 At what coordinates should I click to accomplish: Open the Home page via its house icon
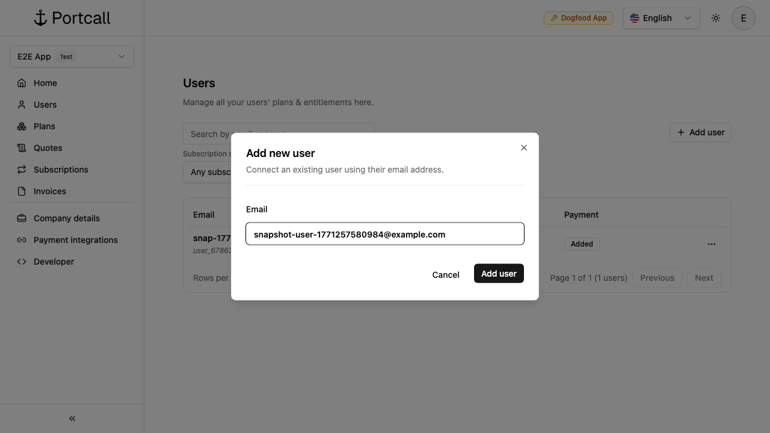[x=22, y=83]
